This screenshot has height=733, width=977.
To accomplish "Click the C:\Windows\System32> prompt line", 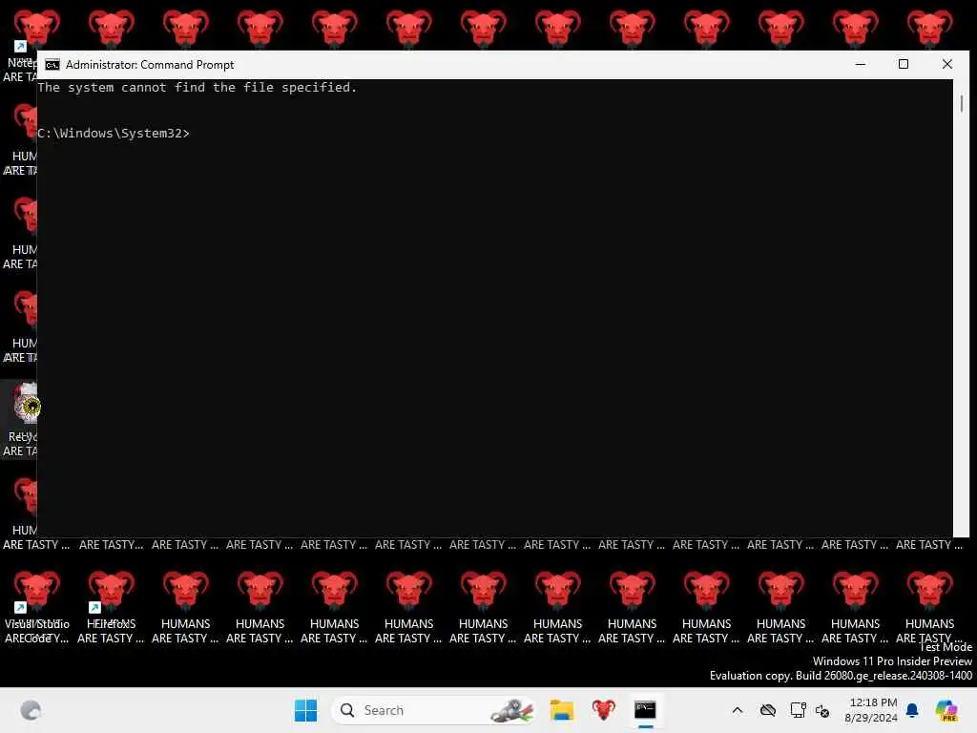I will click(114, 134).
